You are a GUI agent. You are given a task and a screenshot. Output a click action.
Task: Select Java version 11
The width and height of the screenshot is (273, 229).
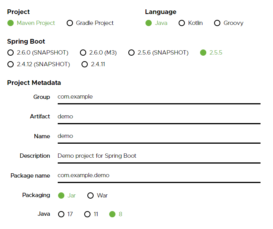(87, 214)
